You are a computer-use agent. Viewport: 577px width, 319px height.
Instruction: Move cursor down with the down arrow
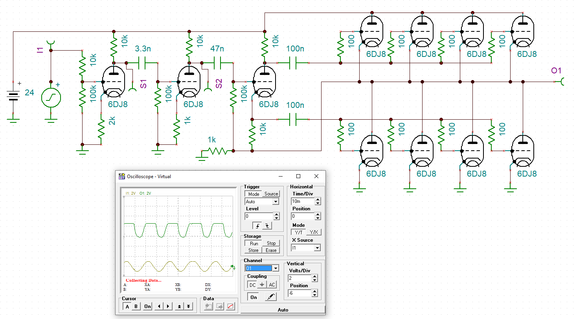point(188,306)
